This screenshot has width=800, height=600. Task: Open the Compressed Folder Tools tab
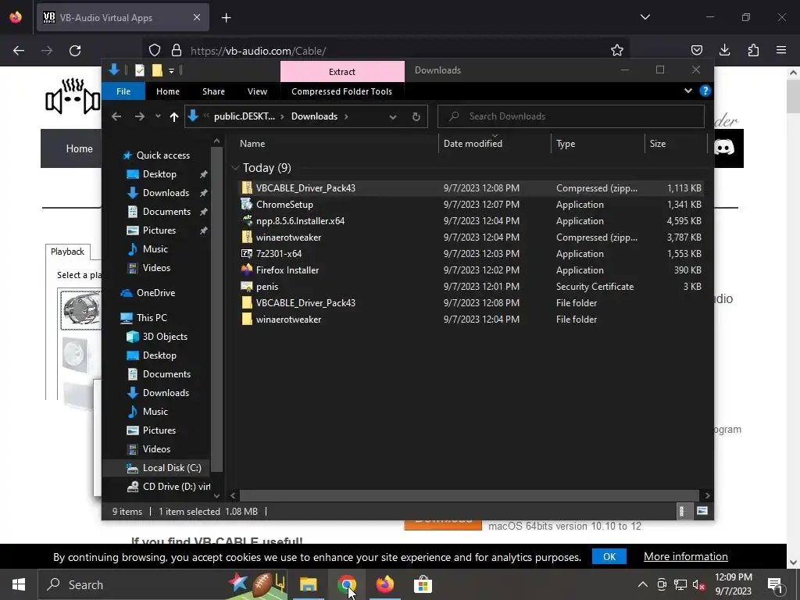pyautogui.click(x=342, y=91)
